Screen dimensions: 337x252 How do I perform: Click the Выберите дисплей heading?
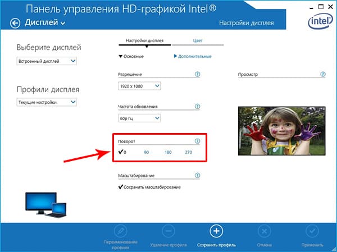[49, 48]
